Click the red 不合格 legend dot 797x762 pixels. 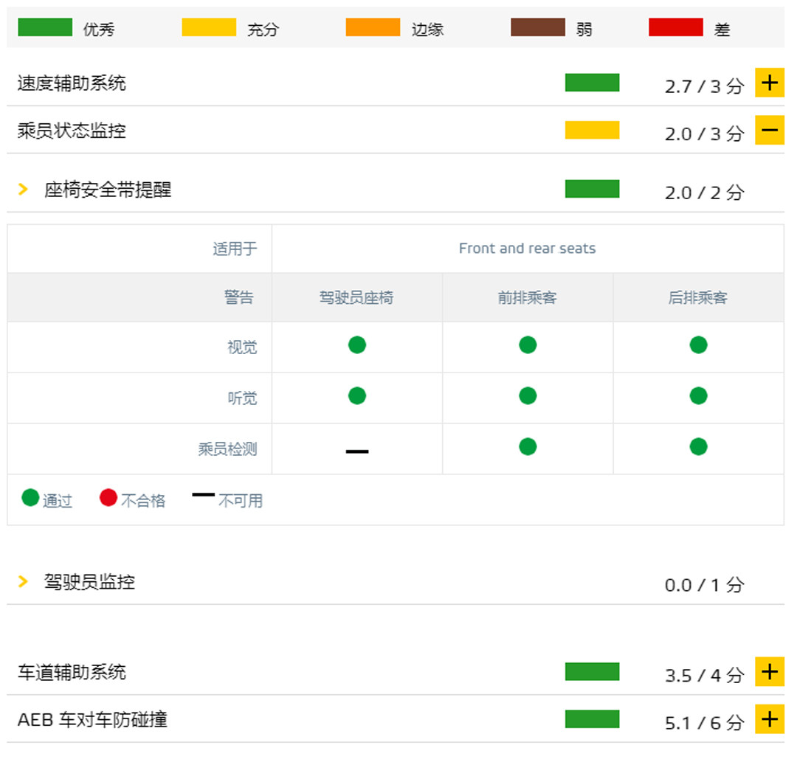coord(108,499)
